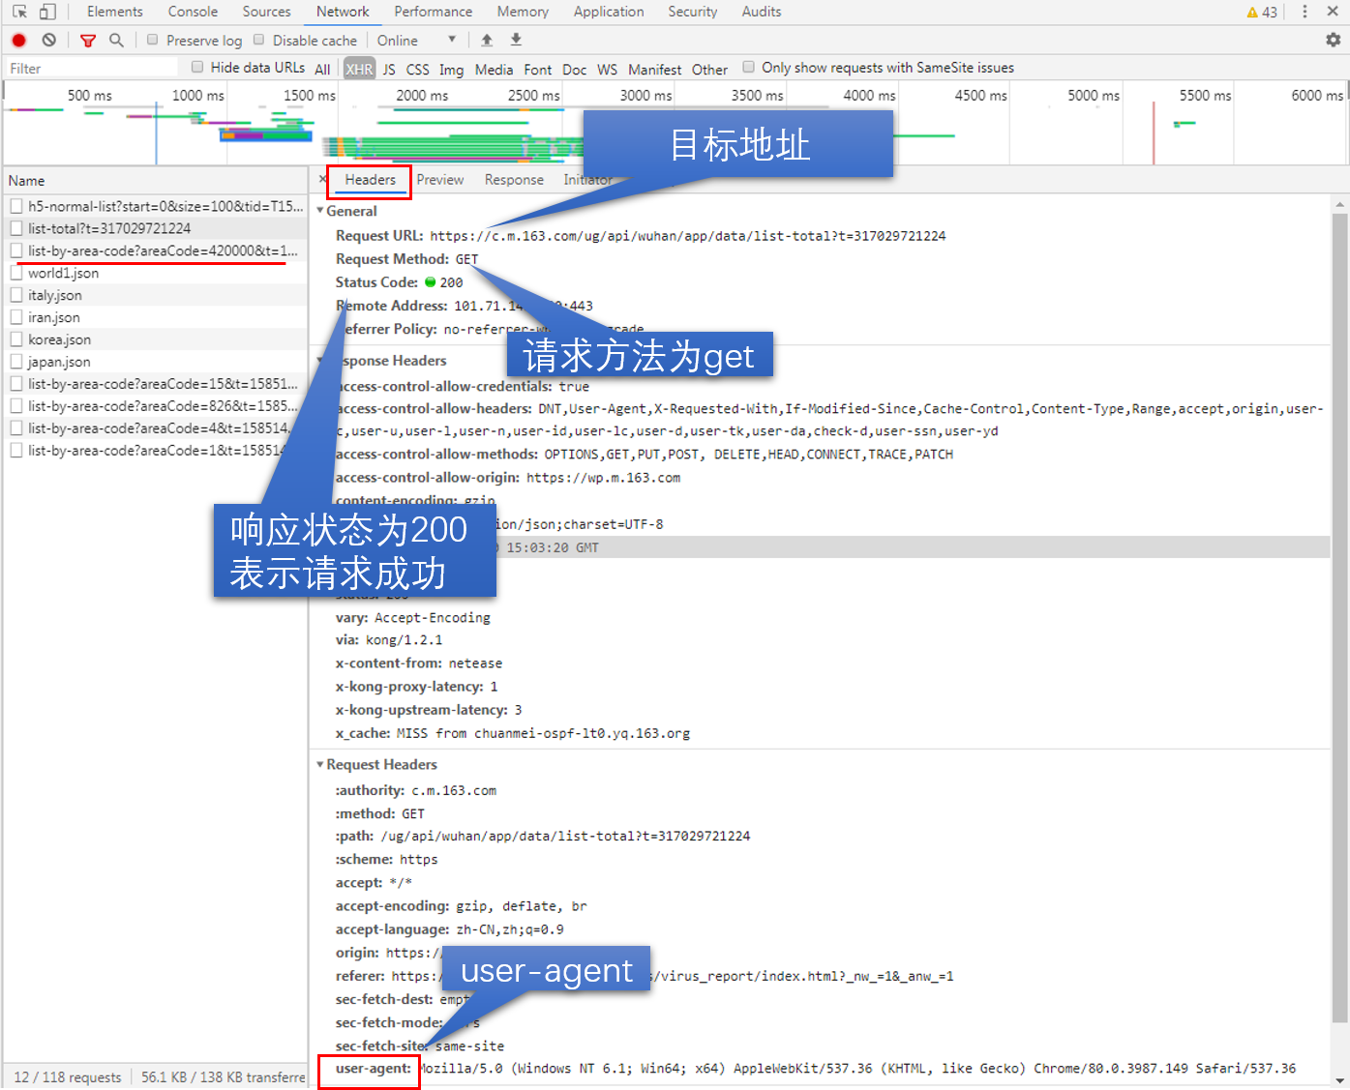Select the iran.json request

pos(155,317)
